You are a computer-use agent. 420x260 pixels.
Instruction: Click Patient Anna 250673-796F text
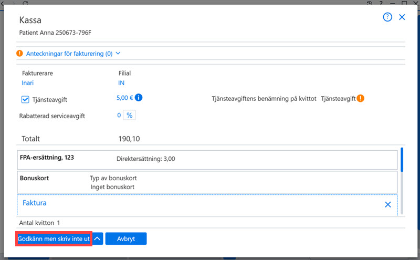(55, 33)
